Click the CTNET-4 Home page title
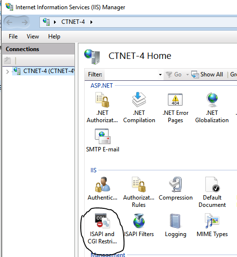 [x=140, y=56]
